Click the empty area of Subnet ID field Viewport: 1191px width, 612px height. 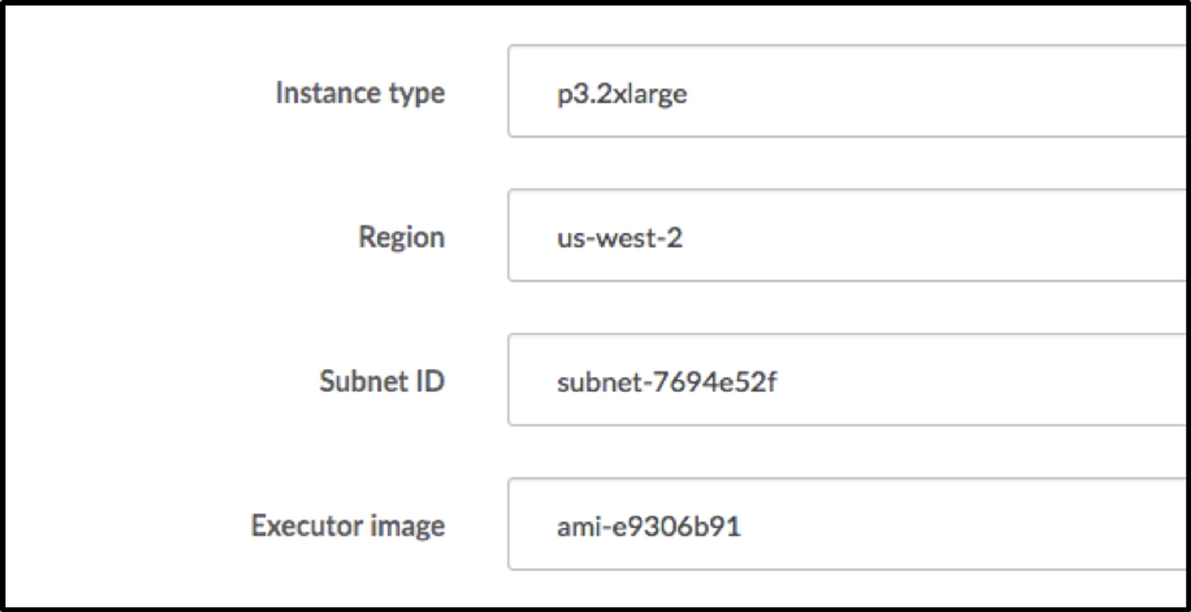961,381
